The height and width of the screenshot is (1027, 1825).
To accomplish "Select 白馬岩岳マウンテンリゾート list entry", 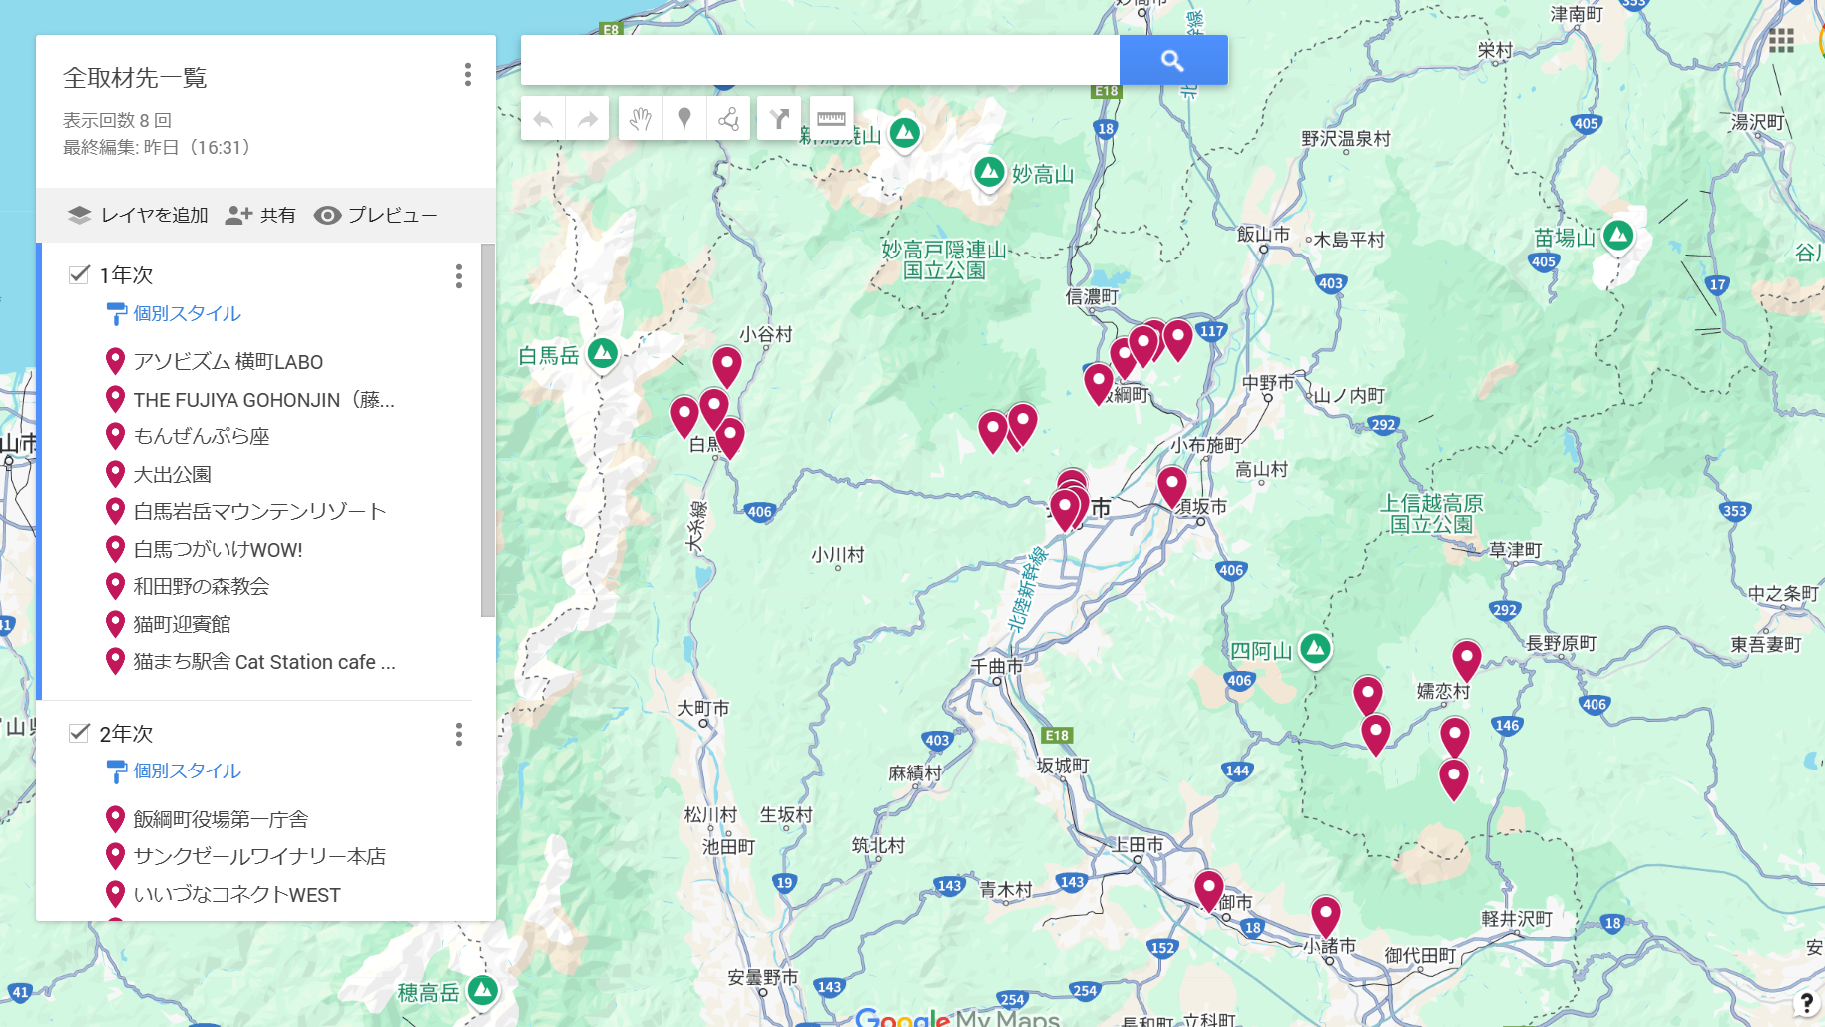I will [x=260, y=511].
